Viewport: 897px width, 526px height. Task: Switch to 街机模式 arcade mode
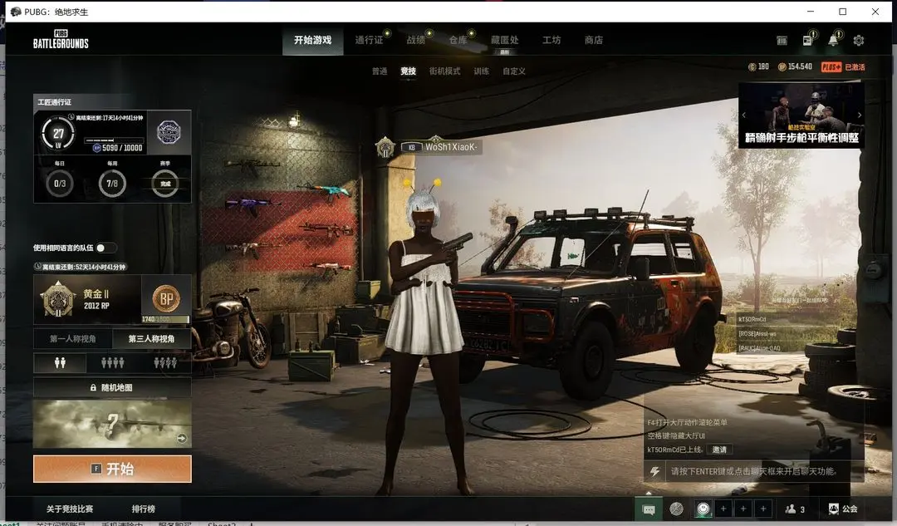(444, 71)
